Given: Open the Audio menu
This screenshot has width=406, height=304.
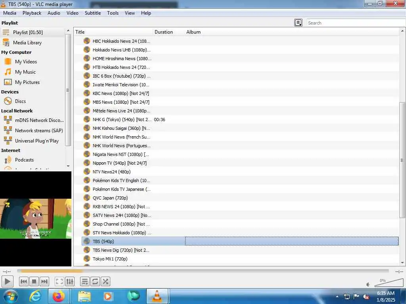Looking at the screenshot, I should (54, 13).
